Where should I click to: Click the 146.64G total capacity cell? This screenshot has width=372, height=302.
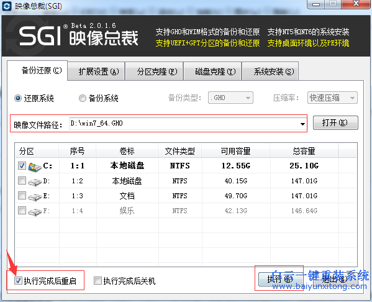tap(304, 211)
